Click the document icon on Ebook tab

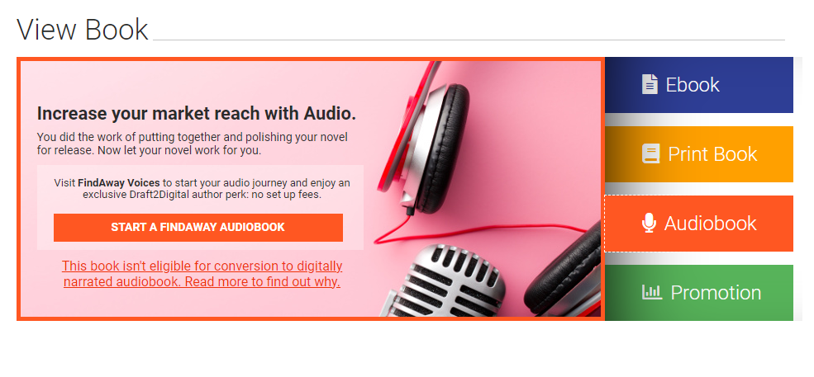coord(650,84)
